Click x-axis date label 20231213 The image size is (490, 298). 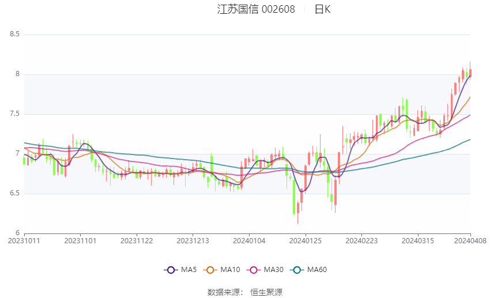pyautogui.click(x=193, y=241)
